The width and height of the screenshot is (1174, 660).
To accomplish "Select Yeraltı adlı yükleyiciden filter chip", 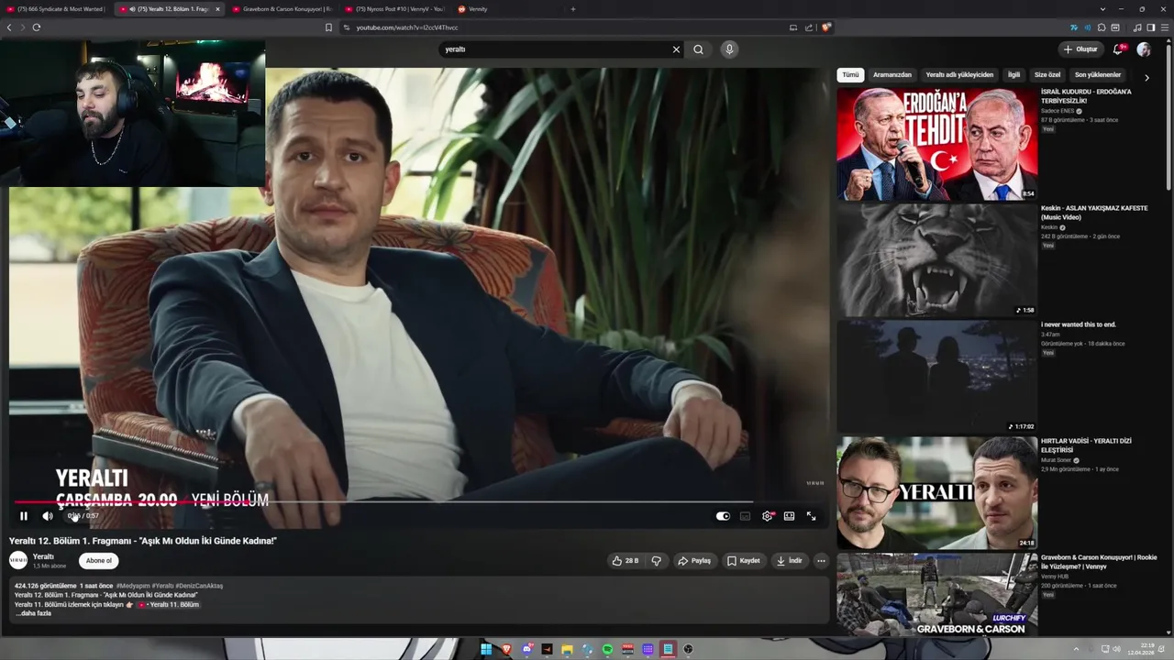I will (x=959, y=75).
